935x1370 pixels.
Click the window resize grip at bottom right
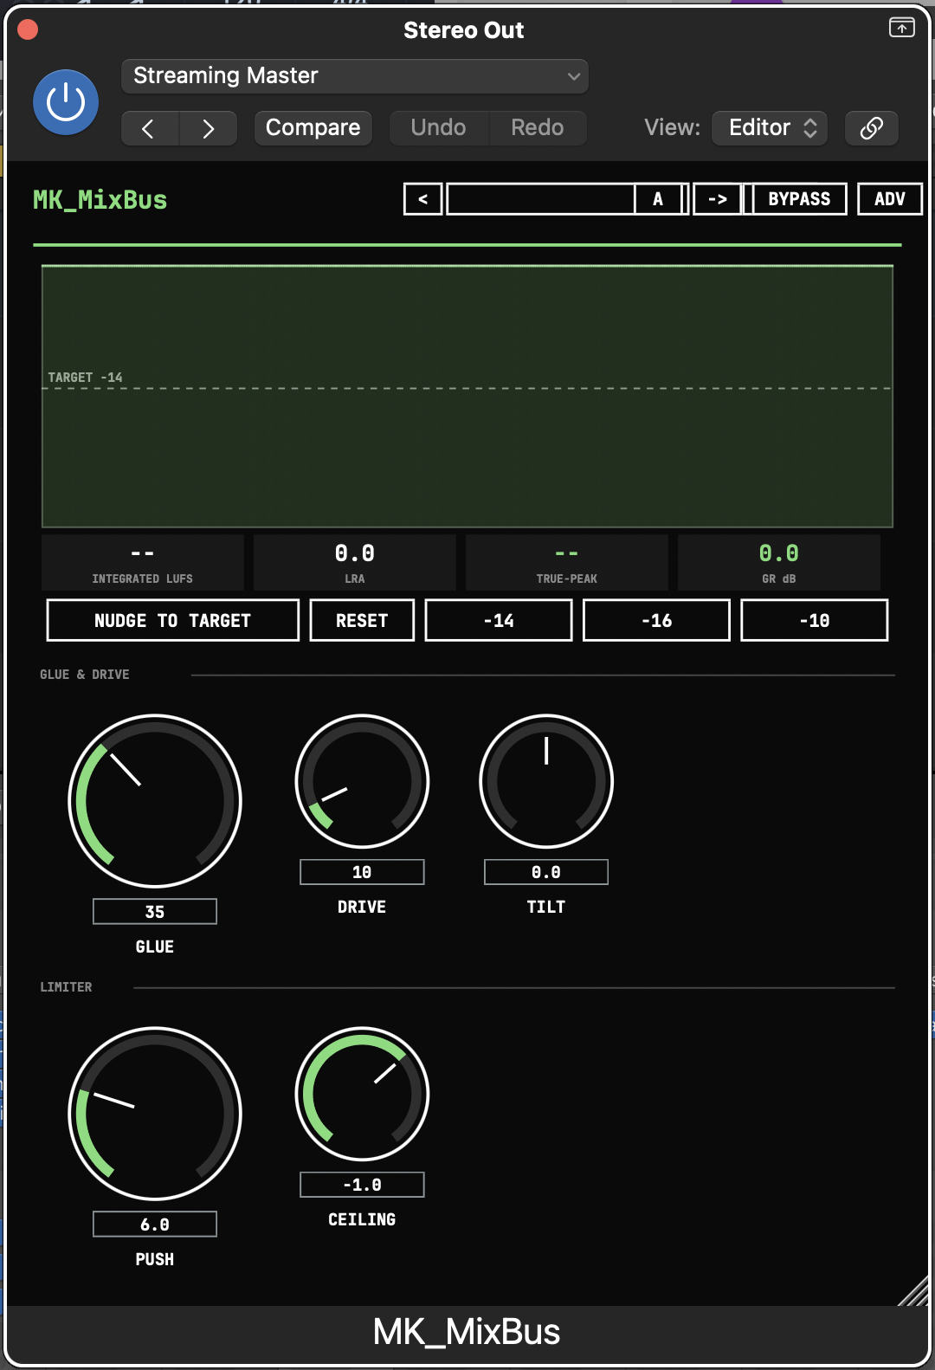tap(913, 1290)
